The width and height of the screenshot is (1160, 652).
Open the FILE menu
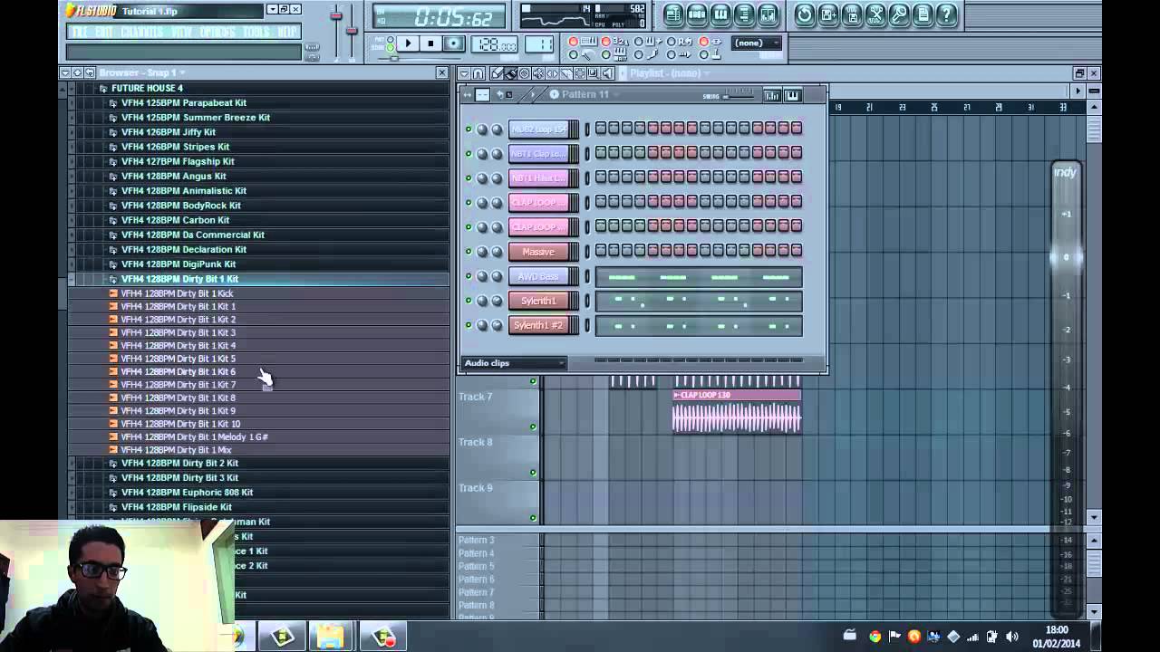tap(80, 33)
